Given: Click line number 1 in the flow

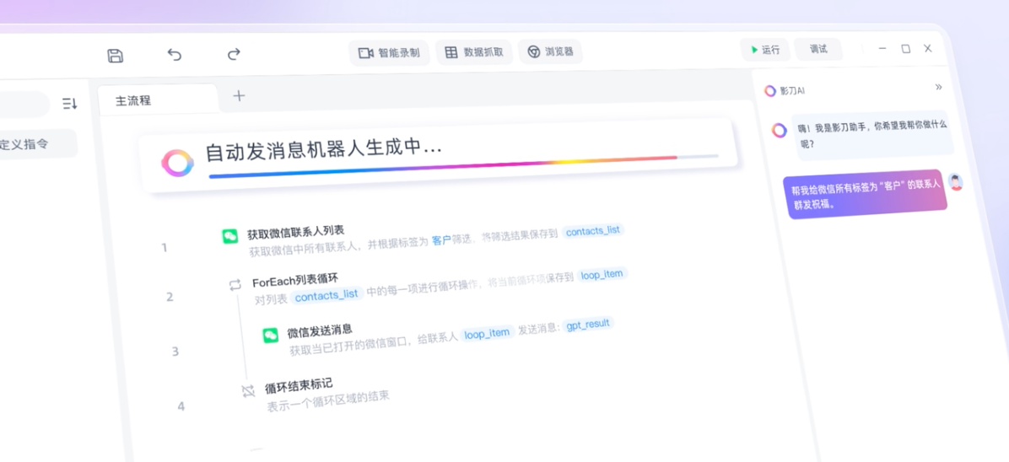Looking at the screenshot, I should click(x=165, y=248).
